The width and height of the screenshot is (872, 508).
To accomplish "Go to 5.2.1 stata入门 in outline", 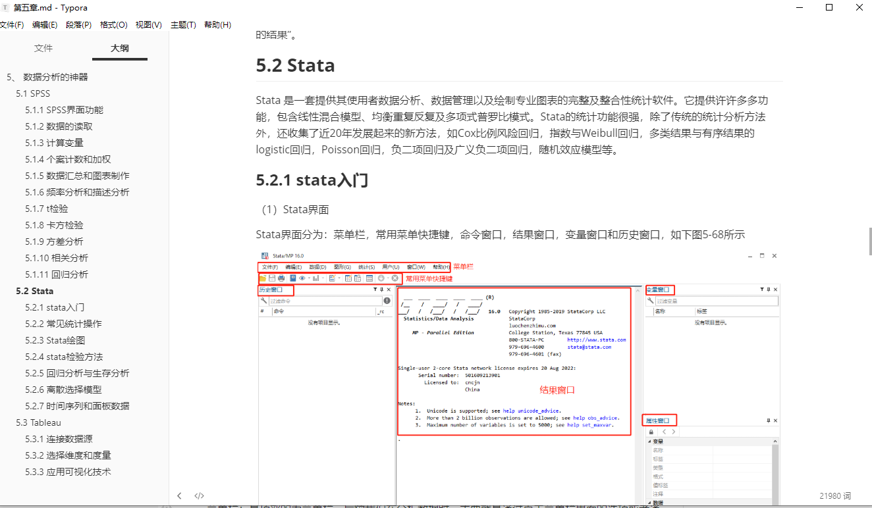I will click(x=55, y=307).
